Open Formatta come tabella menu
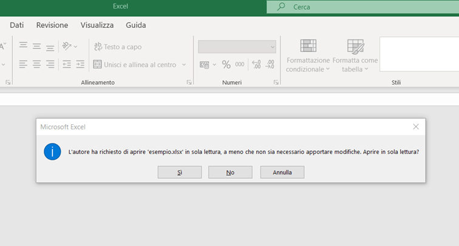459x246 pixels. click(x=355, y=56)
